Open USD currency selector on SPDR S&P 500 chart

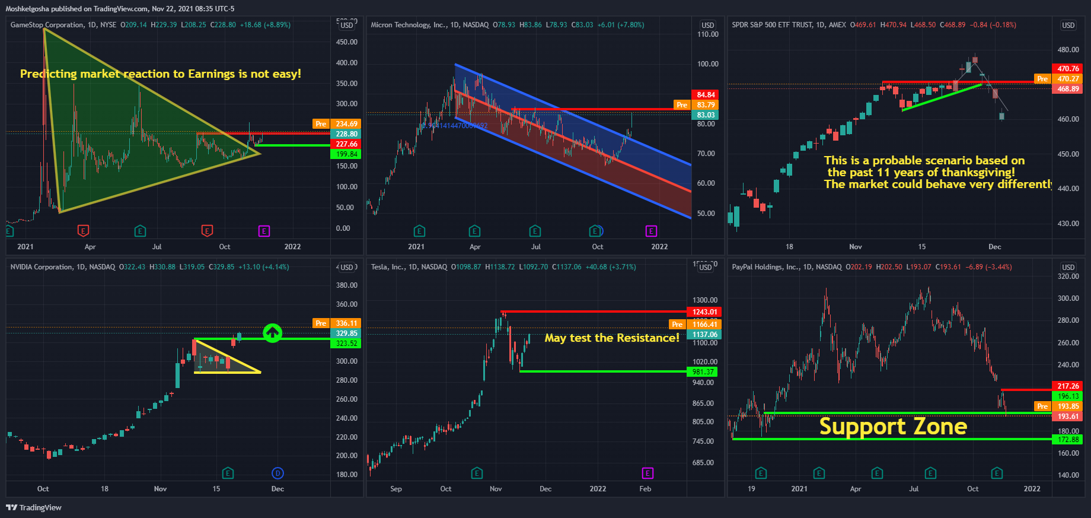1068,25
